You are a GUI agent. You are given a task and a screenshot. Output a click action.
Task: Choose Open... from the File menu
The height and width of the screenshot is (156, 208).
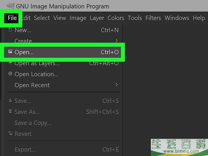(x=62, y=52)
